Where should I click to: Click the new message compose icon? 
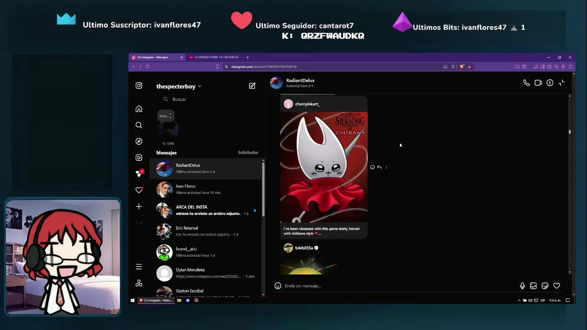point(252,86)
